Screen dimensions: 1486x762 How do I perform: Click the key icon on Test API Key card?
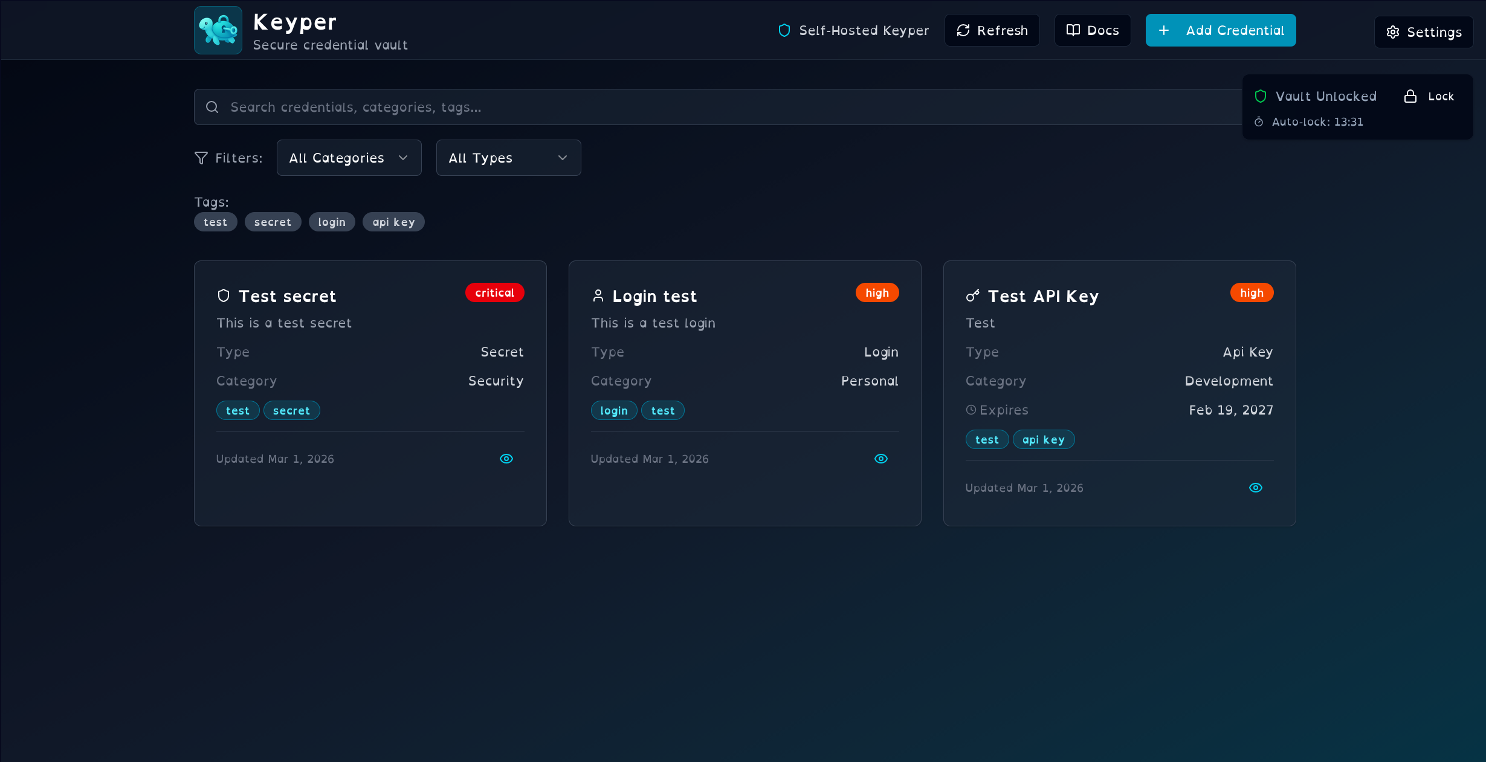(972, 295)
